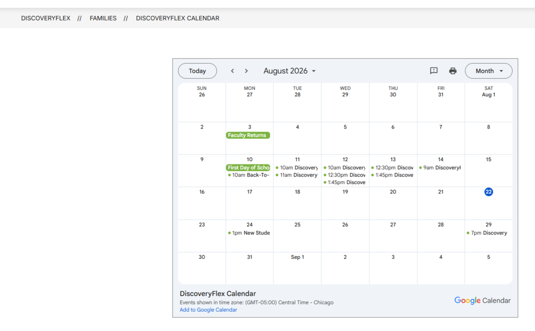Open 12:30pm event on Wednesday 12
The width and height of the screenshot is (535, 331).
tap(345, 175)
